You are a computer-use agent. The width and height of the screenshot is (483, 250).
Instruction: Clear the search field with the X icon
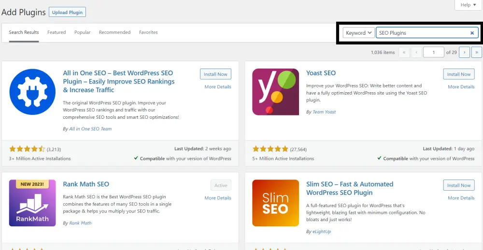pyautogui.click(x=472, y=33)
